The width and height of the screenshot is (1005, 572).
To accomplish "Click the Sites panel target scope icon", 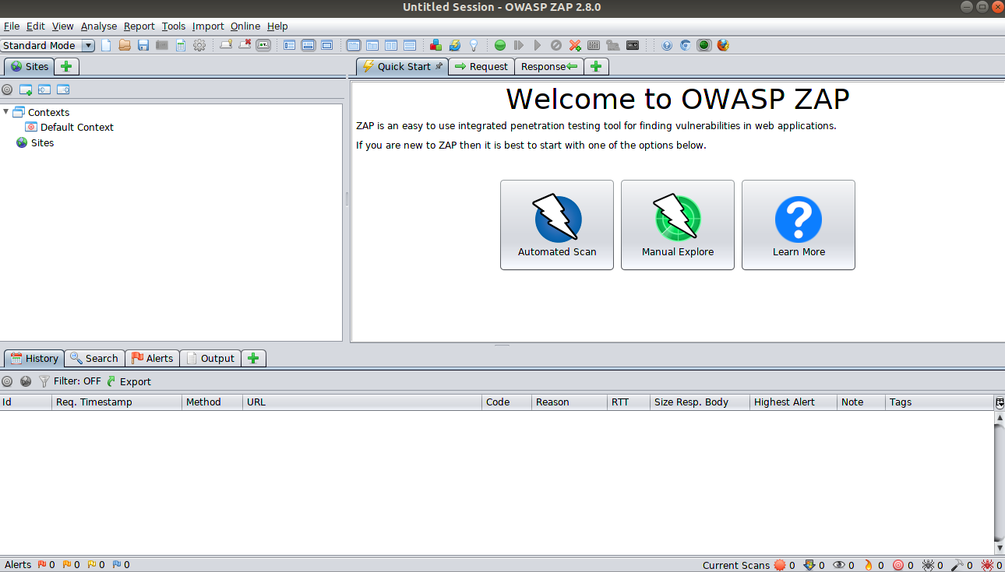I will (7, 89).
